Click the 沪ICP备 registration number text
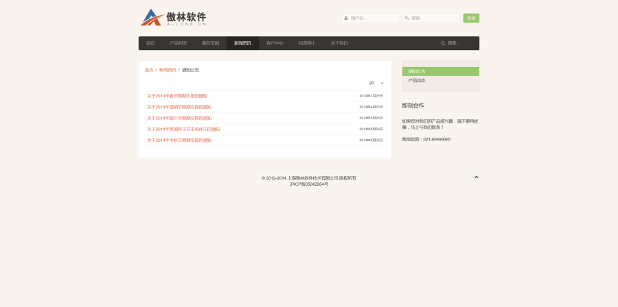 [308, 184]
